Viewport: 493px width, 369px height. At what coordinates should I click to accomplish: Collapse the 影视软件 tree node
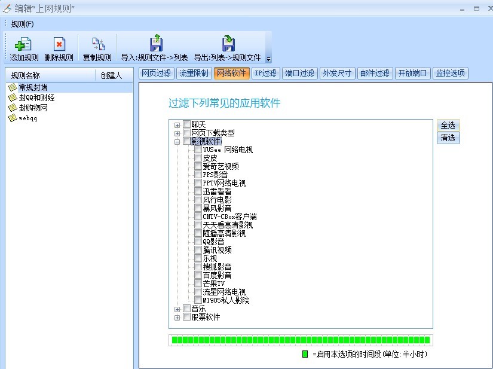[x=177, y=142]
